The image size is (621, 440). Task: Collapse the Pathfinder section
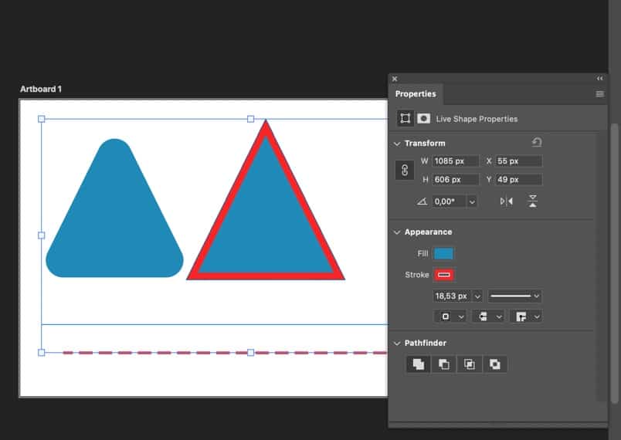(x=397, y=344)
